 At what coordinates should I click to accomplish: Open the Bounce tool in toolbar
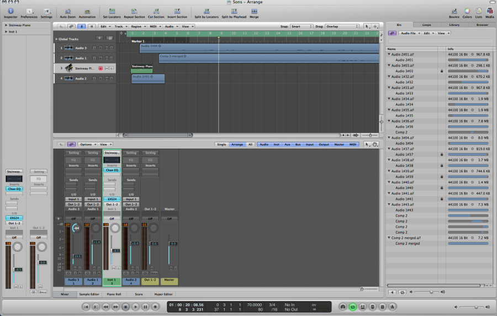point(454,12)
